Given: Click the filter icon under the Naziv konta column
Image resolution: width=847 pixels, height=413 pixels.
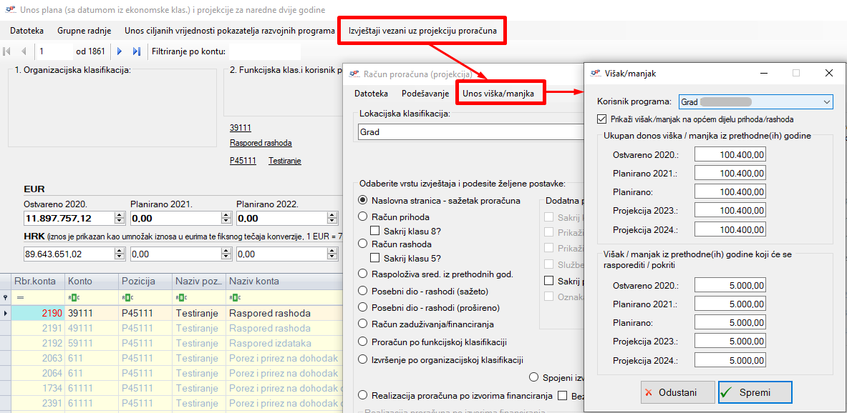Looking at the screenshot, I should (233, 297).
